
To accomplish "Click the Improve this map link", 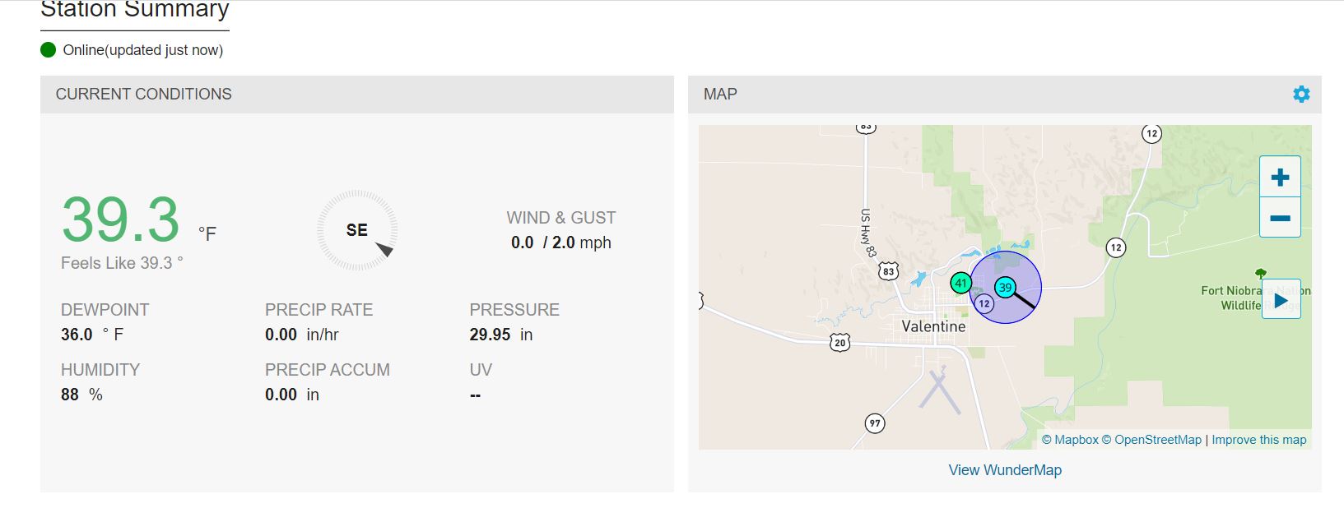I will pyautogui.click(x=1258, y=440).
